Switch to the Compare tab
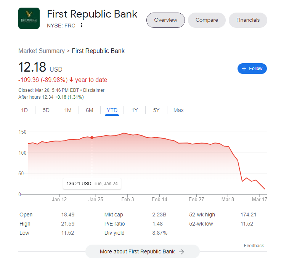 coord(207,20)
